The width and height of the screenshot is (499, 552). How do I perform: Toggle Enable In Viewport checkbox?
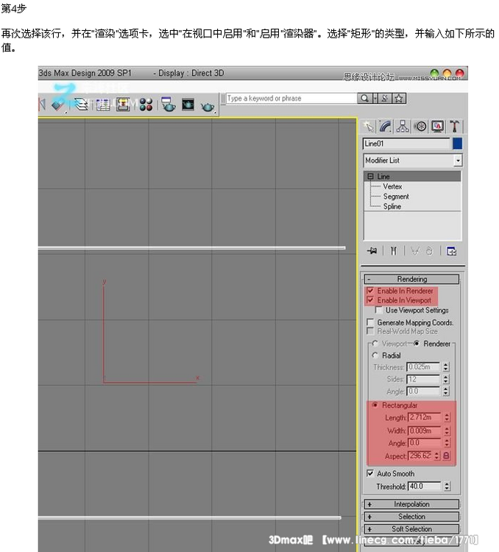(370, 300)
